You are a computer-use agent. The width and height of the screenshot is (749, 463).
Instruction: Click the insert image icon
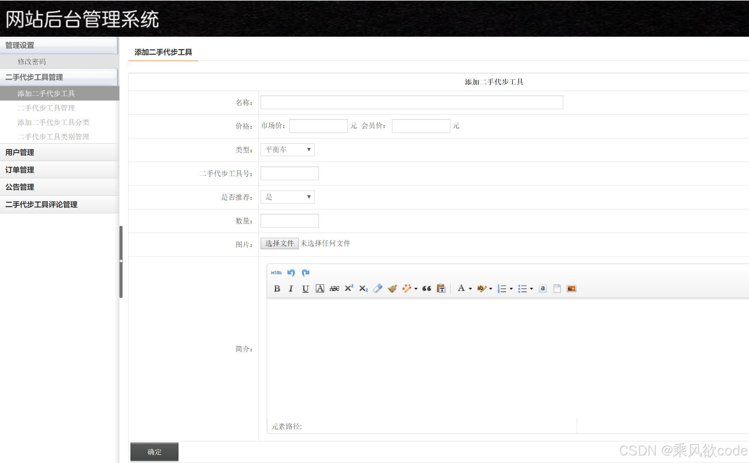pyautogui.click(x=572, y=289)
